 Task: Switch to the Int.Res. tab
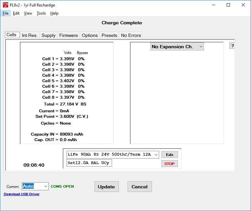click(30, 35)
